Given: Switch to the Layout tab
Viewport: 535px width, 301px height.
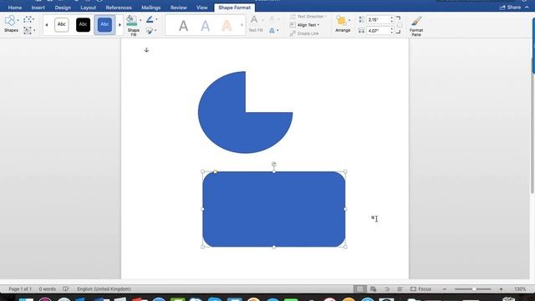Looking at the screenshot, I should click(x=89, y=8).
